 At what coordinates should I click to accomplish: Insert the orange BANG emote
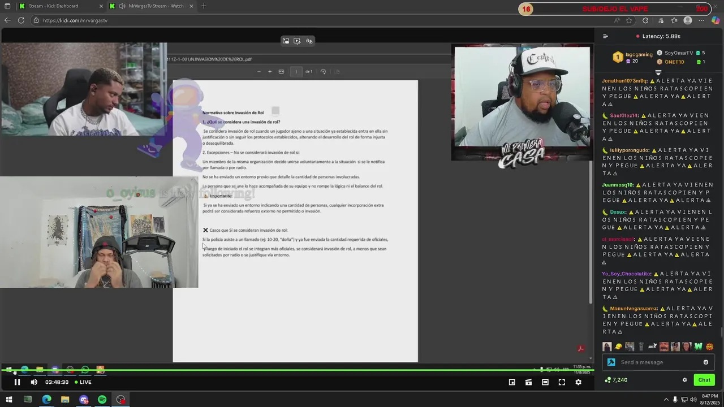tap(709, 347)
